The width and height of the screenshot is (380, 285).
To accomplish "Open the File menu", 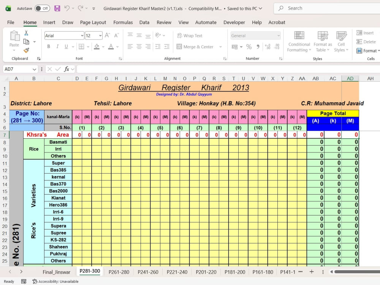I will point(11,22).
